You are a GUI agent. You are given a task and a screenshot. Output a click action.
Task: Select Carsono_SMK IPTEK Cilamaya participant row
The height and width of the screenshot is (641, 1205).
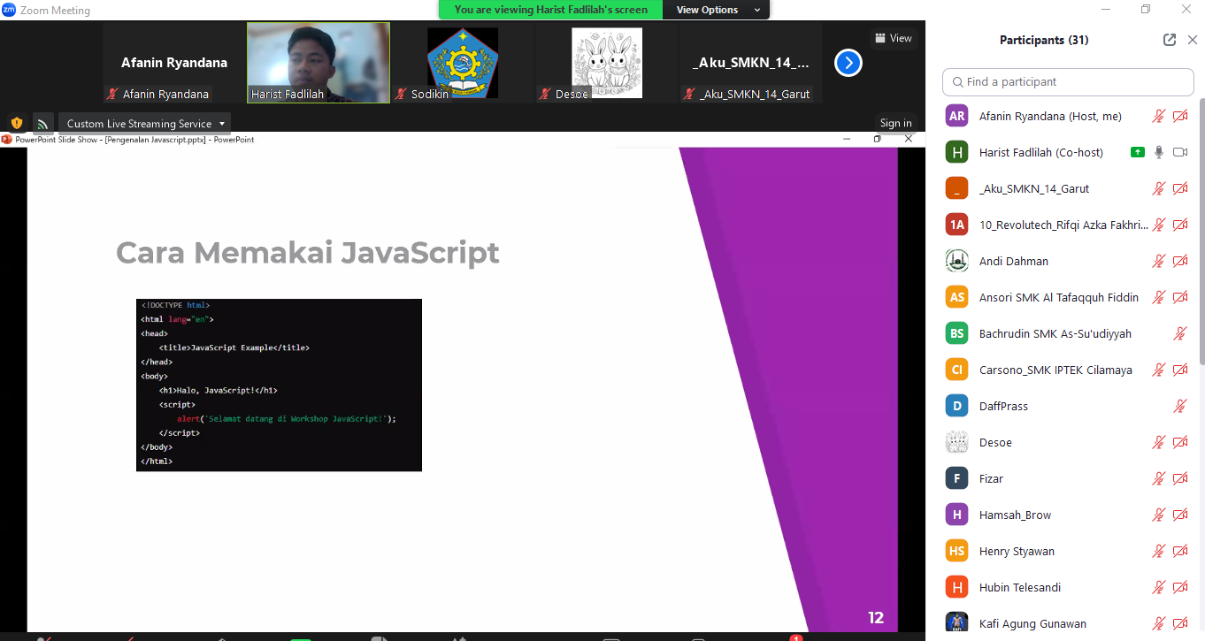pyautogui.click(x=1065, y=370)
